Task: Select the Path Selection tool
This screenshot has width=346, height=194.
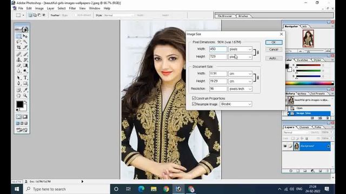Action: coord(19,78)
